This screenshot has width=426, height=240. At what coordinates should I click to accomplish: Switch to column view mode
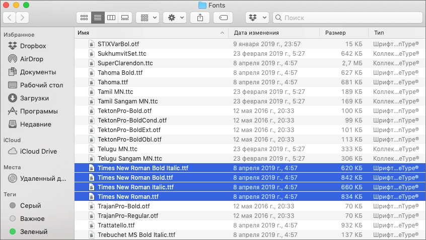(111, 18)
